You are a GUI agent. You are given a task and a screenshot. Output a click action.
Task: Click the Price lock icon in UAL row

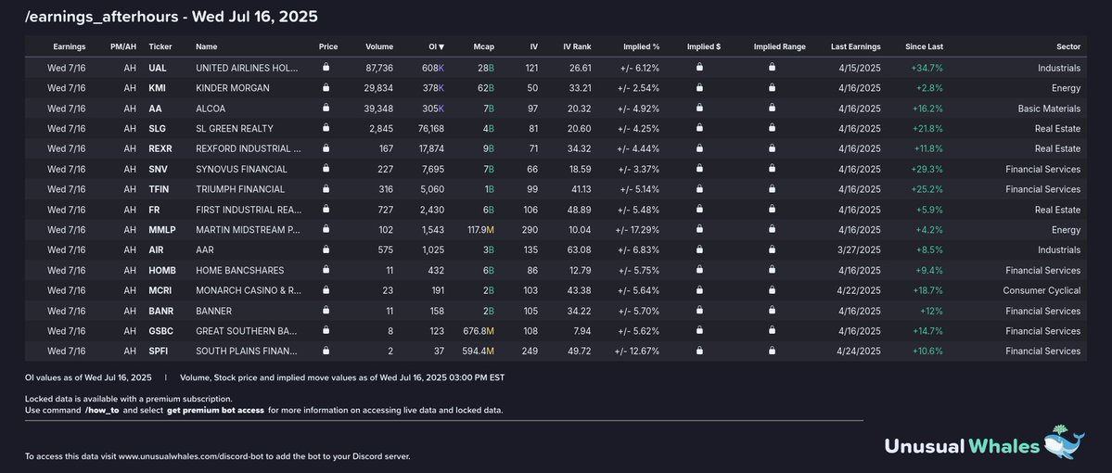click(326, 68)
